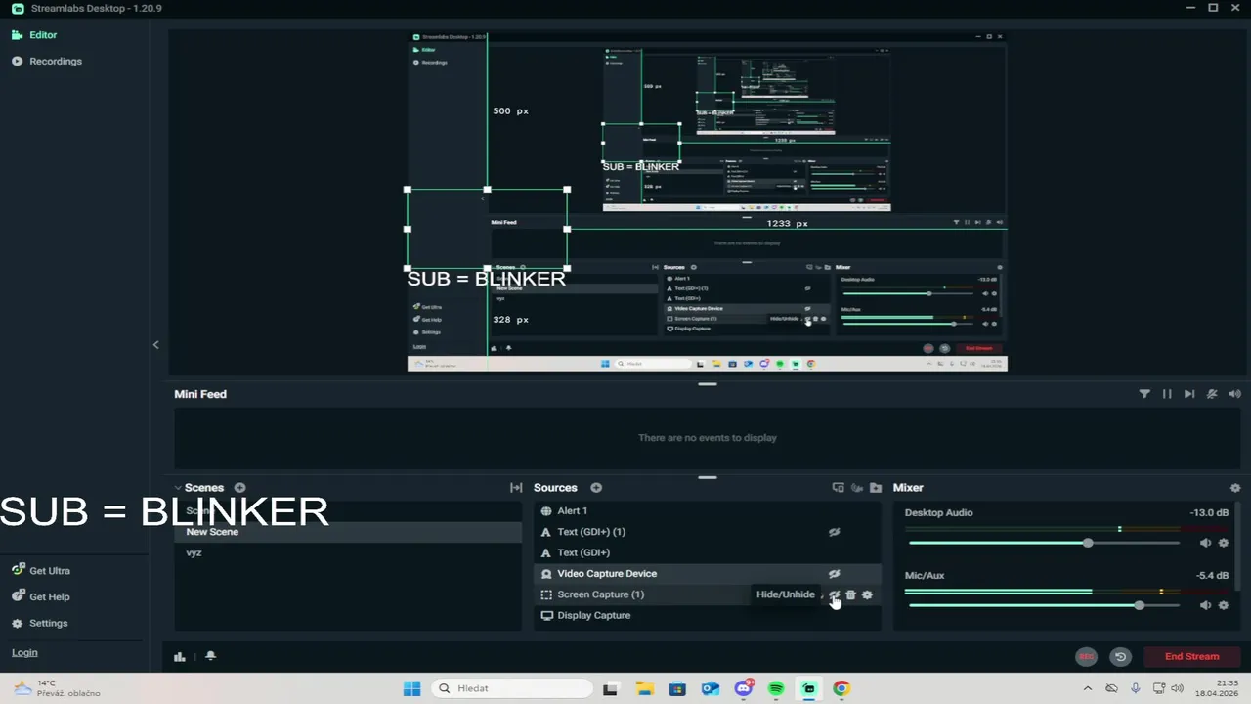
Task: Open the weather widget on the taskbar
Action: tap(56, 688)
